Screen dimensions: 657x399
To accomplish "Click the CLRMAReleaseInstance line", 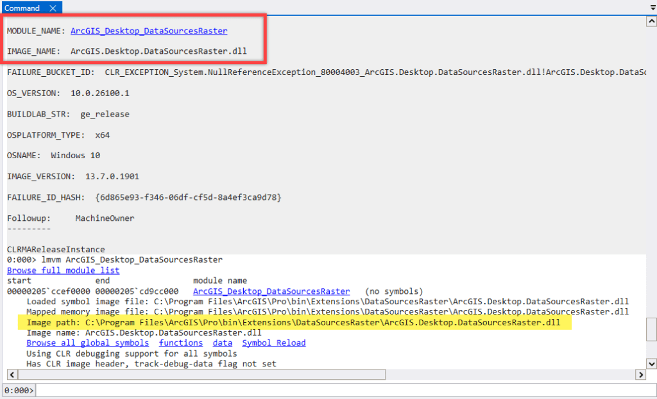I will [x=56, y=249].
